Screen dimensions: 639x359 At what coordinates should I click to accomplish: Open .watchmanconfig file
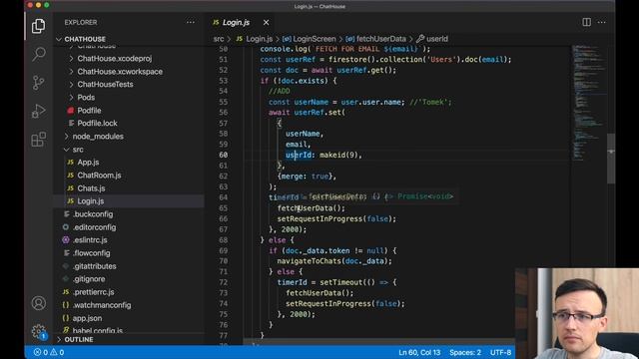[102, 305]
